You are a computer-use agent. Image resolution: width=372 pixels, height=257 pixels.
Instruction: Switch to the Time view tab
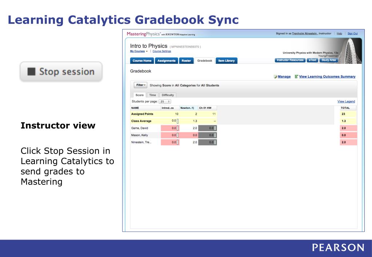point(153,95)
